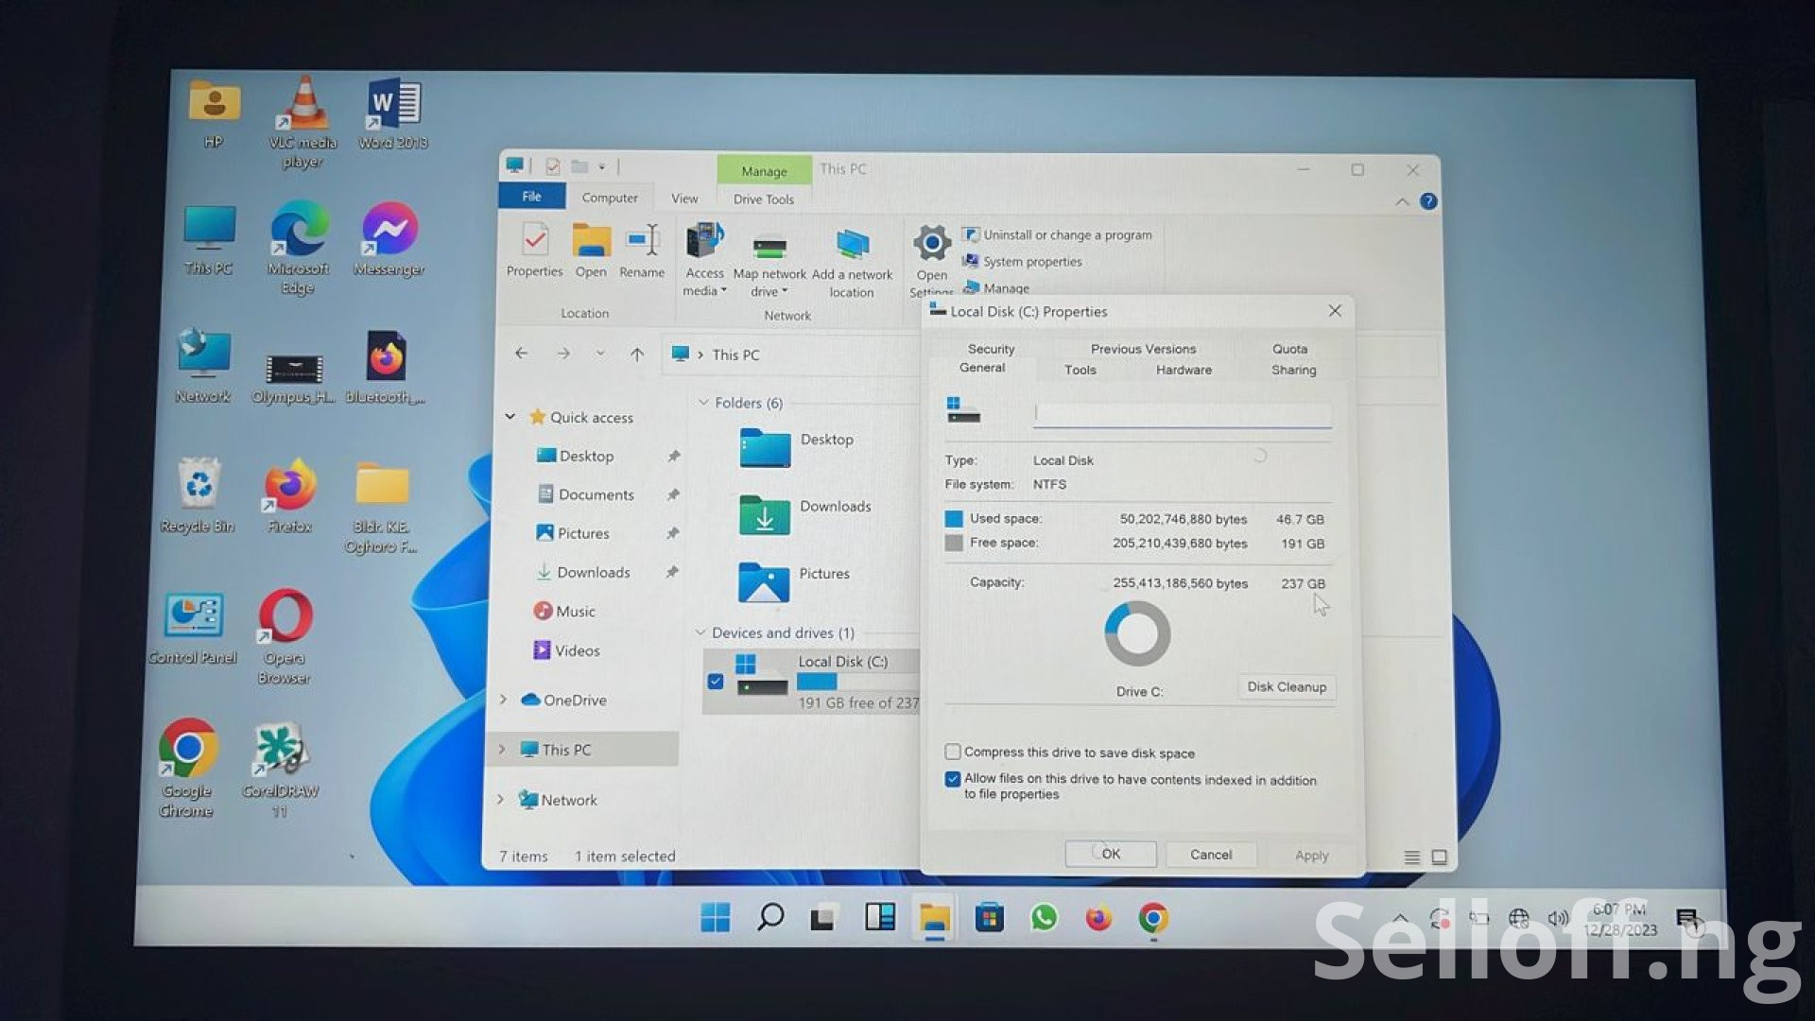The width and height of the screenshot is (1815, 1021).
Task: Click the drive label text field
Action: (x=1182, y=413)
